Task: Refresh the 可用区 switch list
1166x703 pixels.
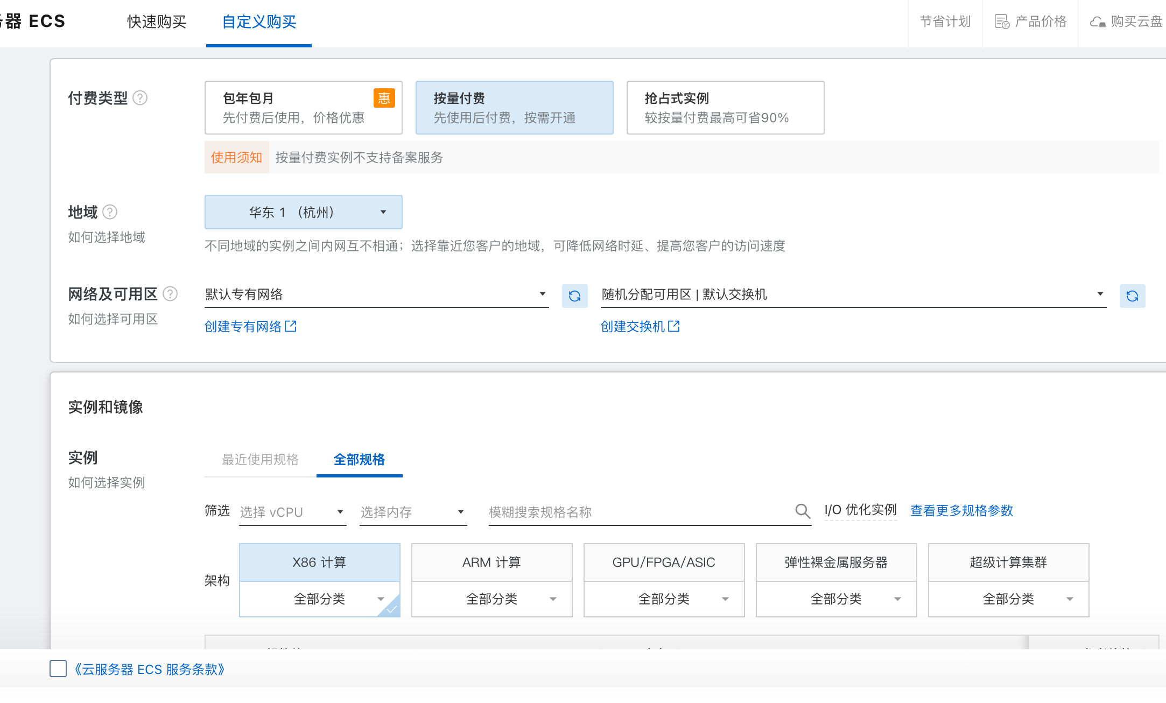Action: 1132,296
